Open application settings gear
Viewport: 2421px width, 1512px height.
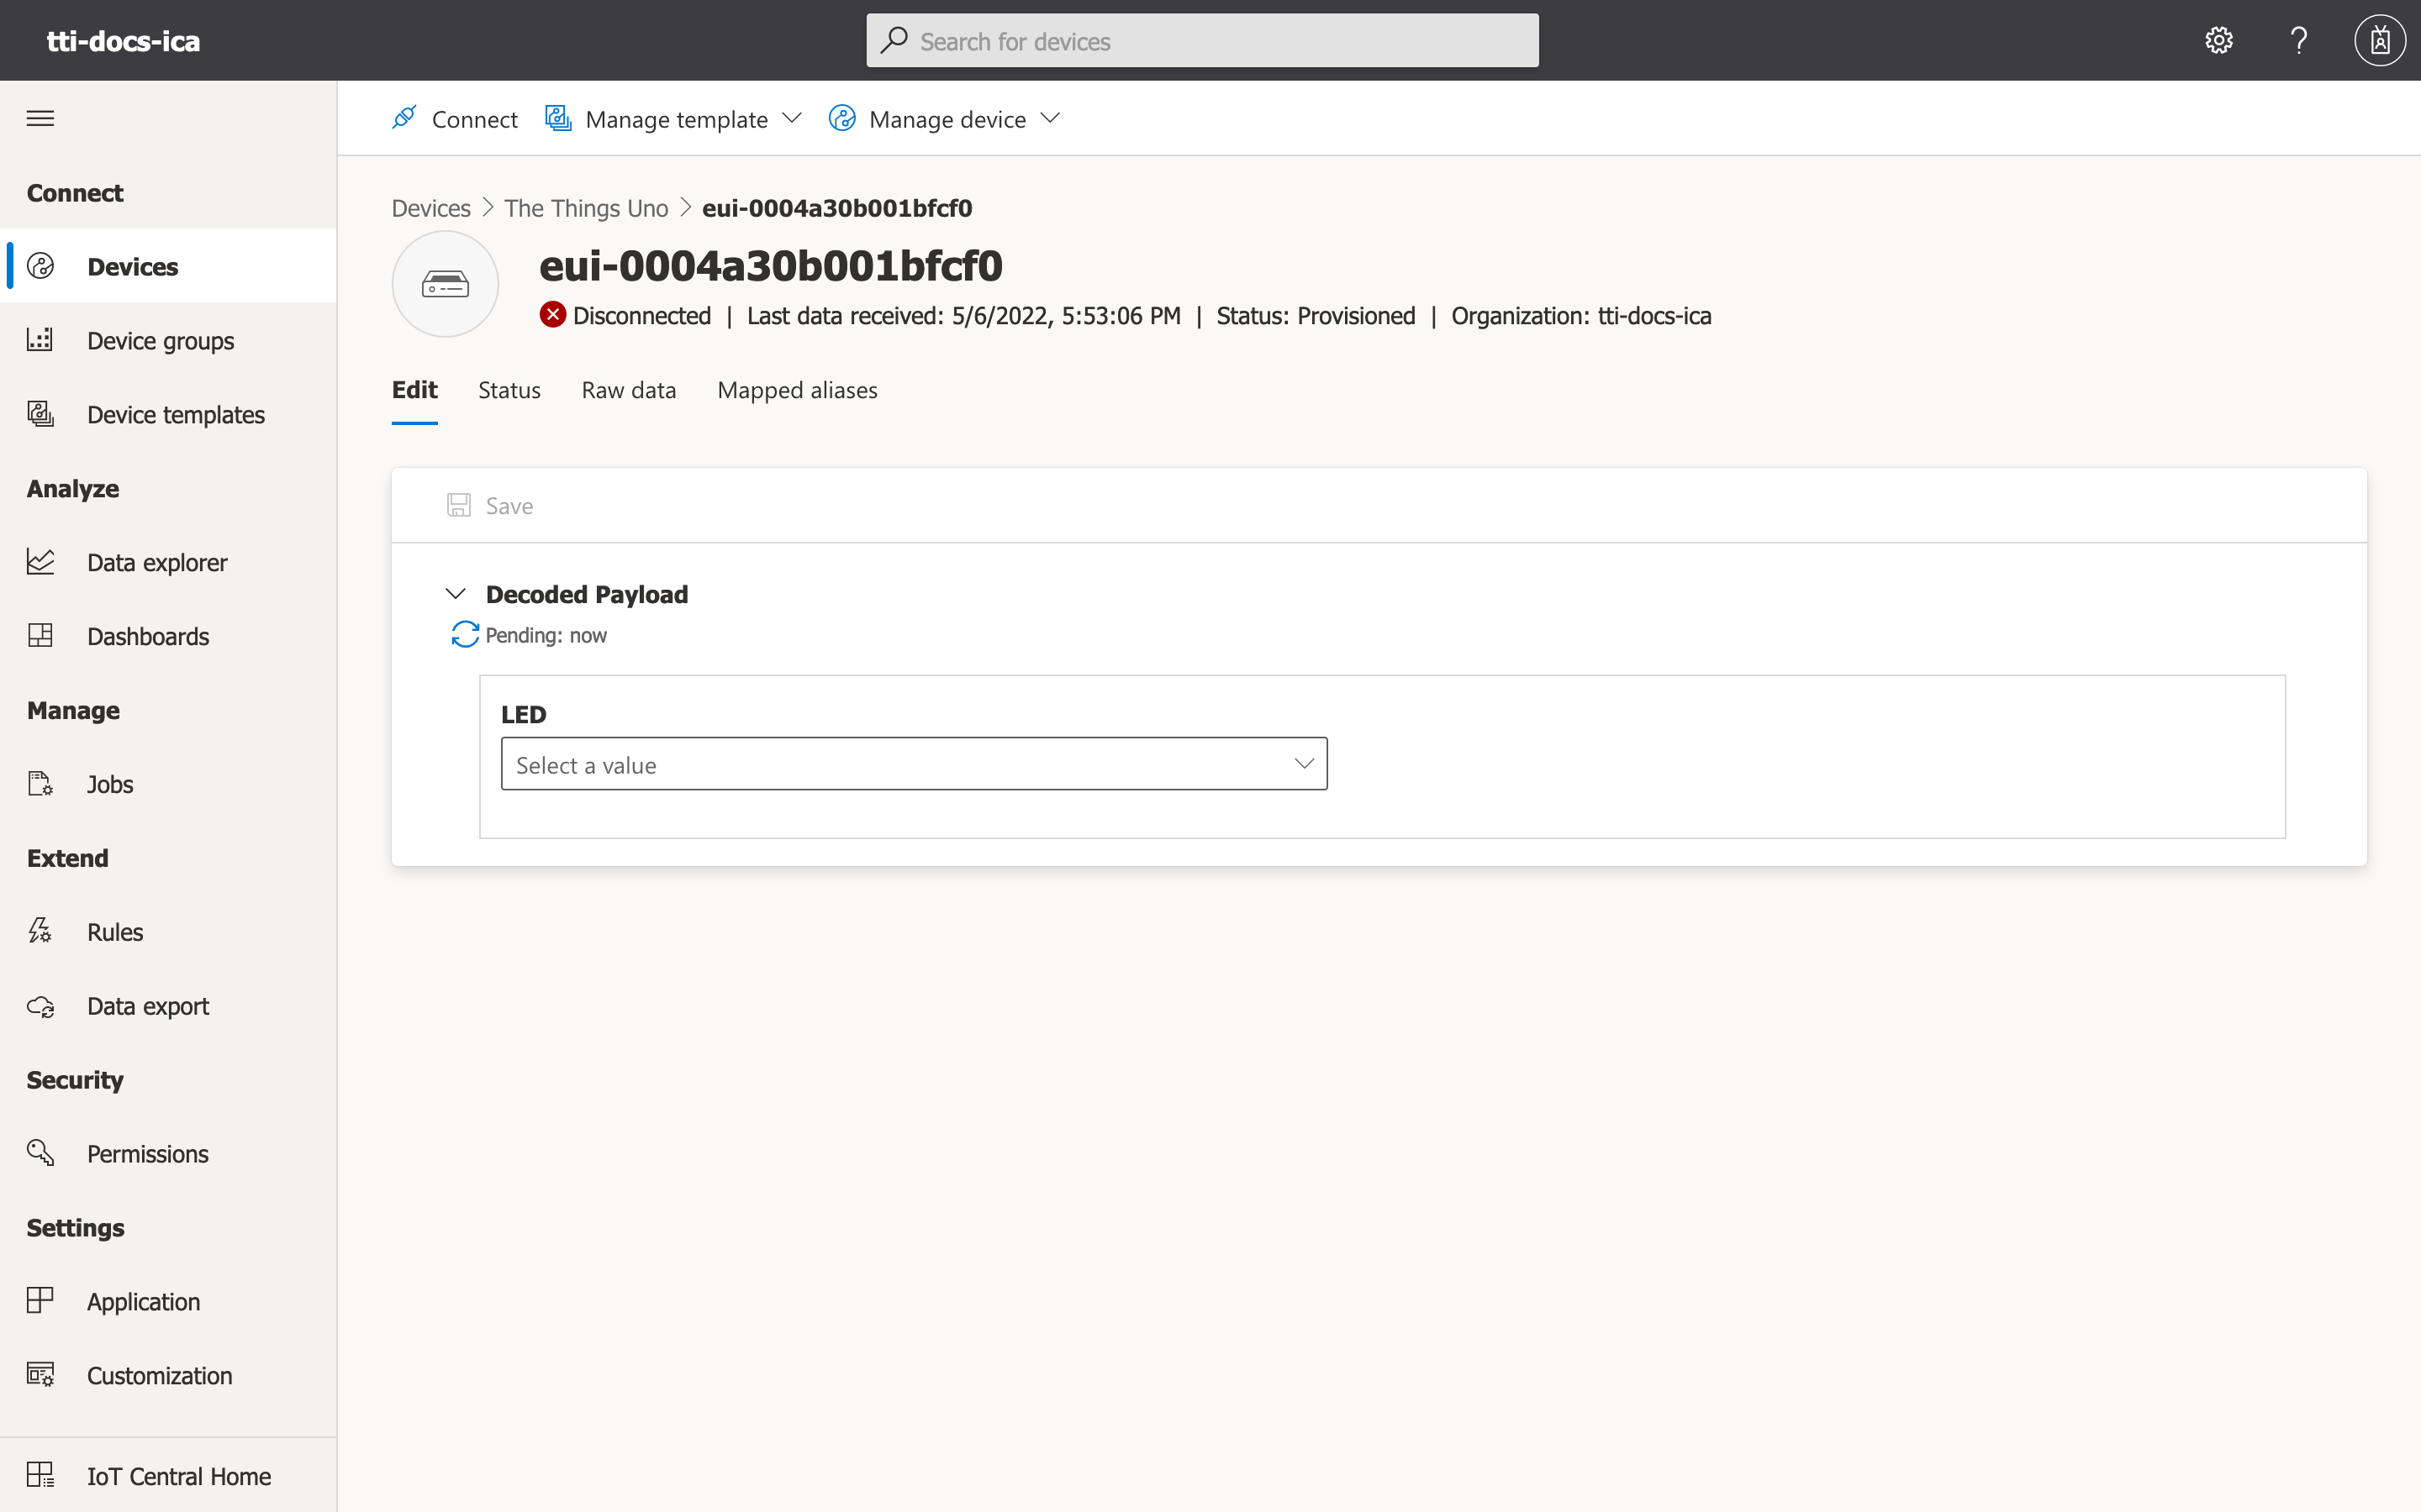click(2218, 40)
